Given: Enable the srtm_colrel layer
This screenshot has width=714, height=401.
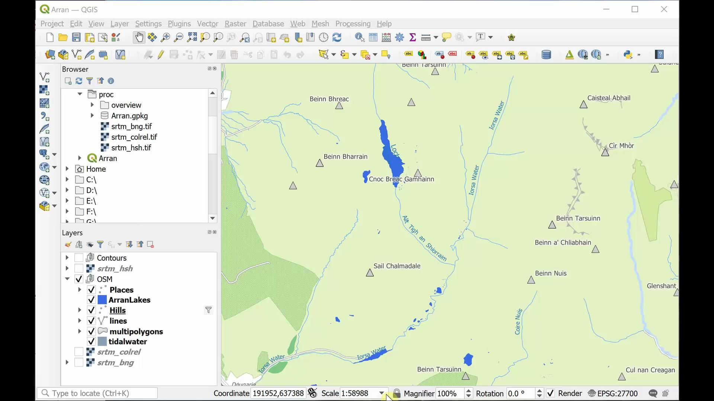Looking at the screenshot, I should (x=79, y=352).
